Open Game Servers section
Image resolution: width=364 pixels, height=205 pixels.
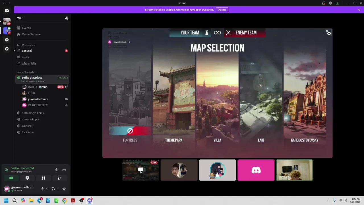point(42,34)
